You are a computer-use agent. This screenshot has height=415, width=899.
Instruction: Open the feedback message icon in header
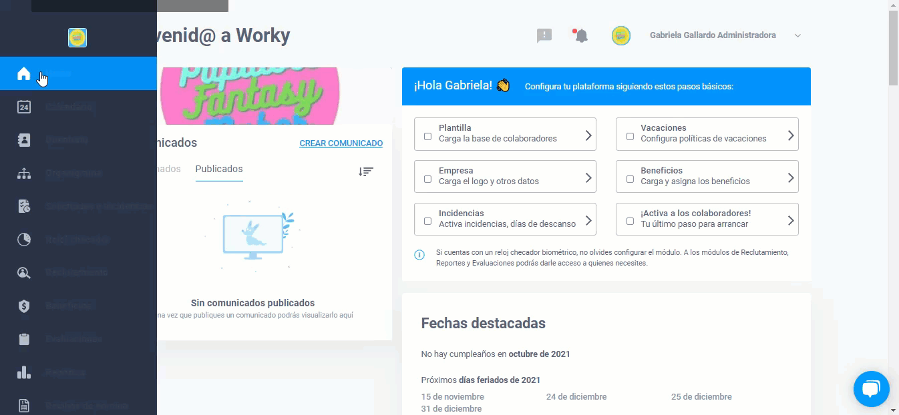pos(544,35)
